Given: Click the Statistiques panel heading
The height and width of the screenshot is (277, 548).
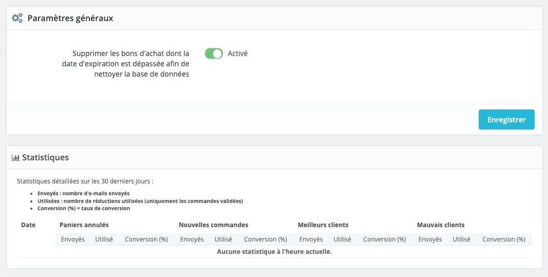Looking at the screenshot, I should [45, 158].
